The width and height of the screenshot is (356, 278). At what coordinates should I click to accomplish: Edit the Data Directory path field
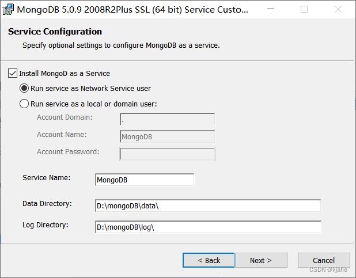coord(208,205)
